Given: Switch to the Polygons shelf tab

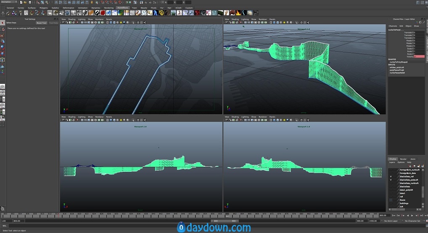Looking at the screenshot, I should [x=43, y=8].
